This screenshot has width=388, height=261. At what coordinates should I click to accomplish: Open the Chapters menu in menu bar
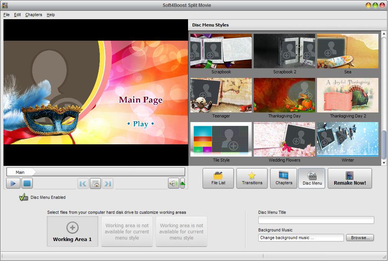coord(34,15)
